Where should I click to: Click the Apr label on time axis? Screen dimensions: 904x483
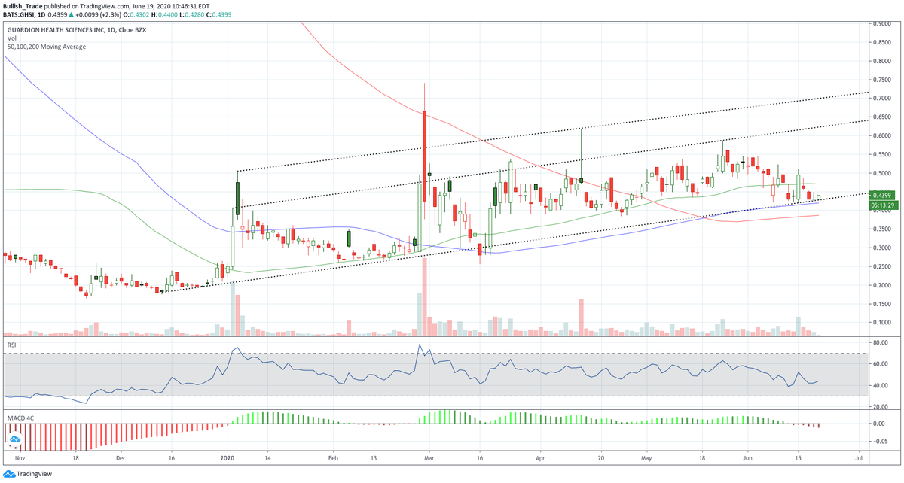coord(539,457)
